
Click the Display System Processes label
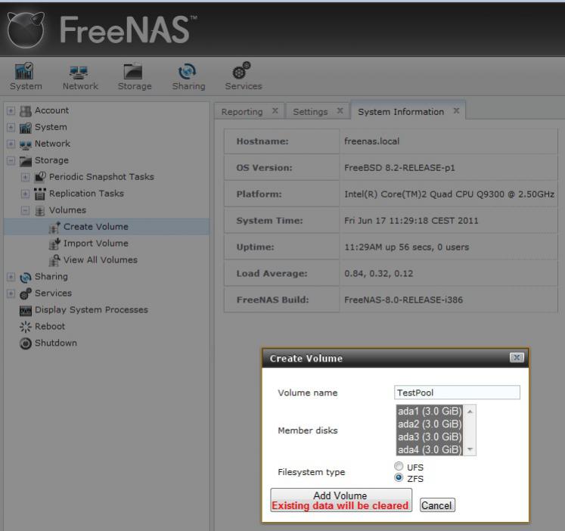coord(92,310)
